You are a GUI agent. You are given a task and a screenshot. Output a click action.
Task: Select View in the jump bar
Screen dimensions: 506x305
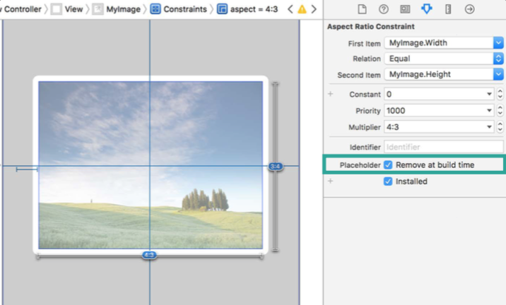[67, 9]
